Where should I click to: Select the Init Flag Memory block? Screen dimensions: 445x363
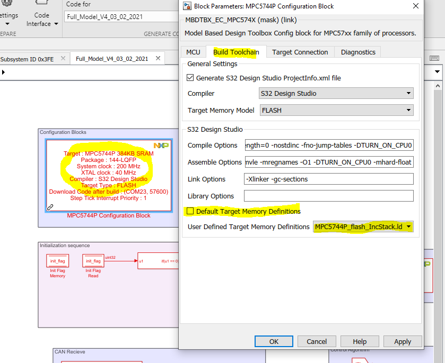click(x=58, y=261)
